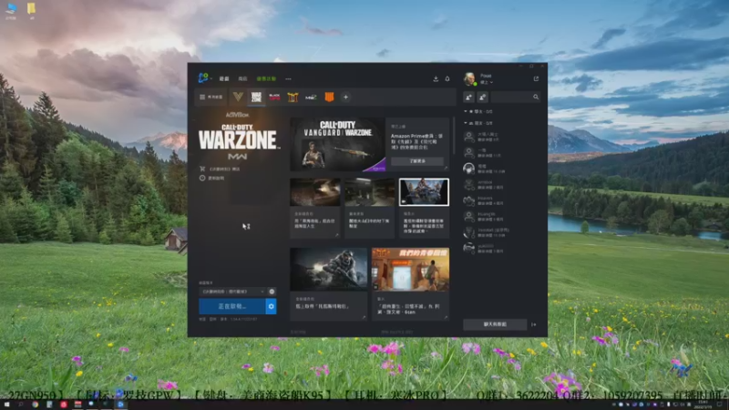Select the friend with headphone avatar
Viewport: 729px width, 410px height.
tap(501, 169)
